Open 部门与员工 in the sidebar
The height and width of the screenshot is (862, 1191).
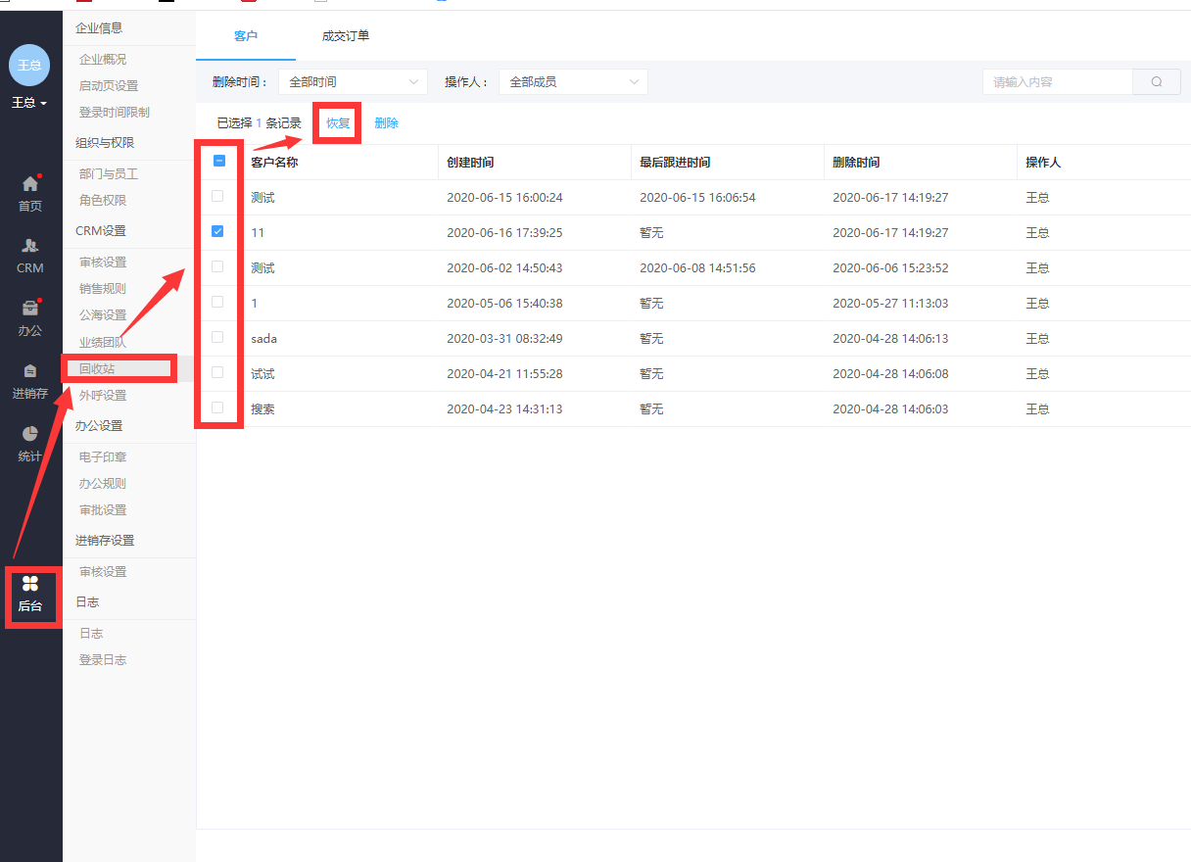click(x=109, y=174)
